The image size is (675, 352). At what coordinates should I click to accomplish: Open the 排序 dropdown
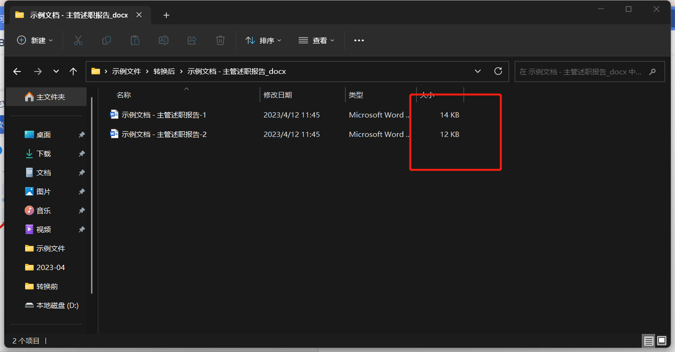[264, 40]
